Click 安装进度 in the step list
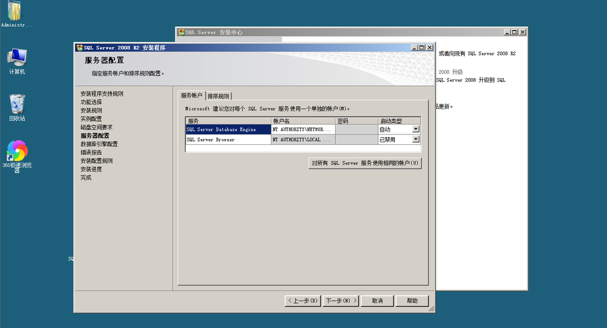The width and height of the screenshot is (607, 328). [x=91, y=169]
